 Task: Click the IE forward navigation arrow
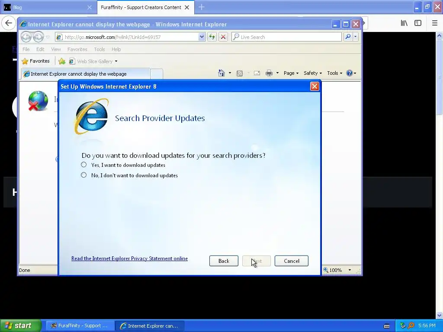(x=38, y=37)
